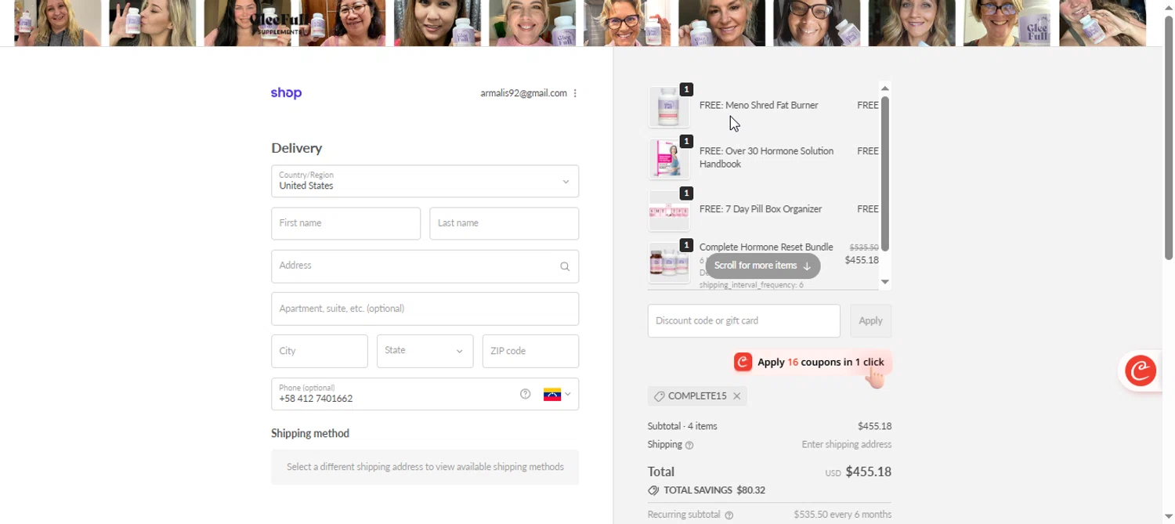Click the shipping methods unavailable notice
Image resolution: width=1175 pixels, height=524 pixels.
pos(425,467)
